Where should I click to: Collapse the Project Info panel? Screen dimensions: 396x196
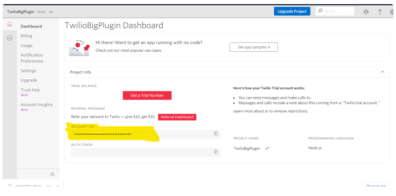point(382,72)
